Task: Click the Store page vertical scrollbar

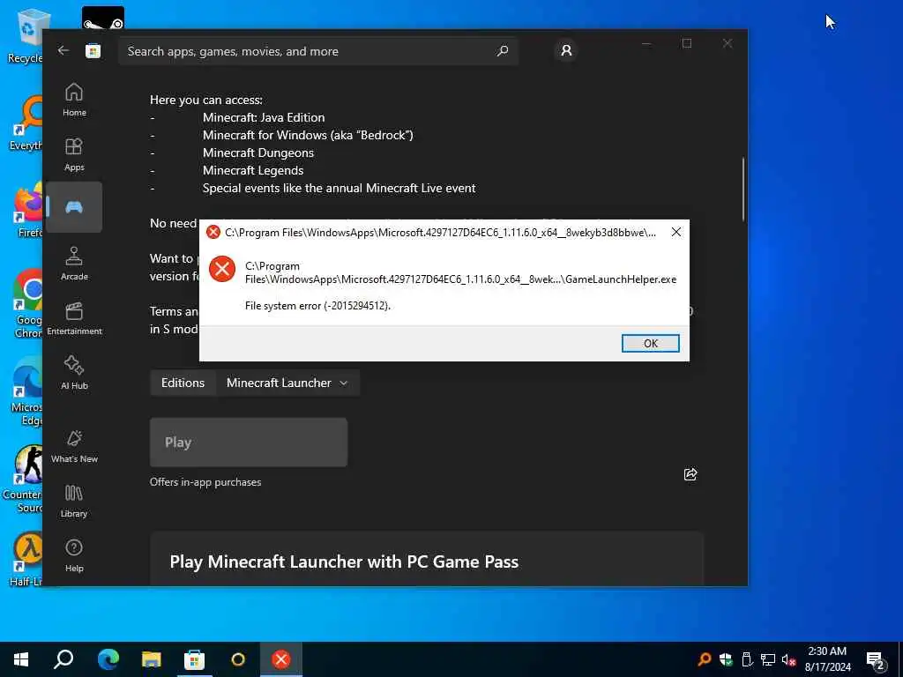Action: coord(743,189)
